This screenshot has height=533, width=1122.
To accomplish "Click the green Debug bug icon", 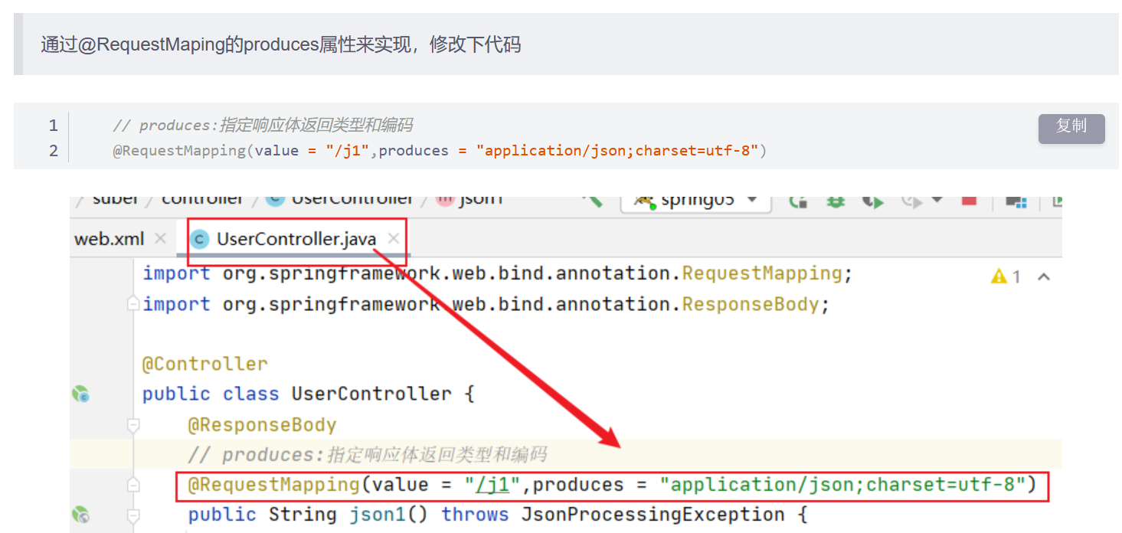I will pos(835,201).
